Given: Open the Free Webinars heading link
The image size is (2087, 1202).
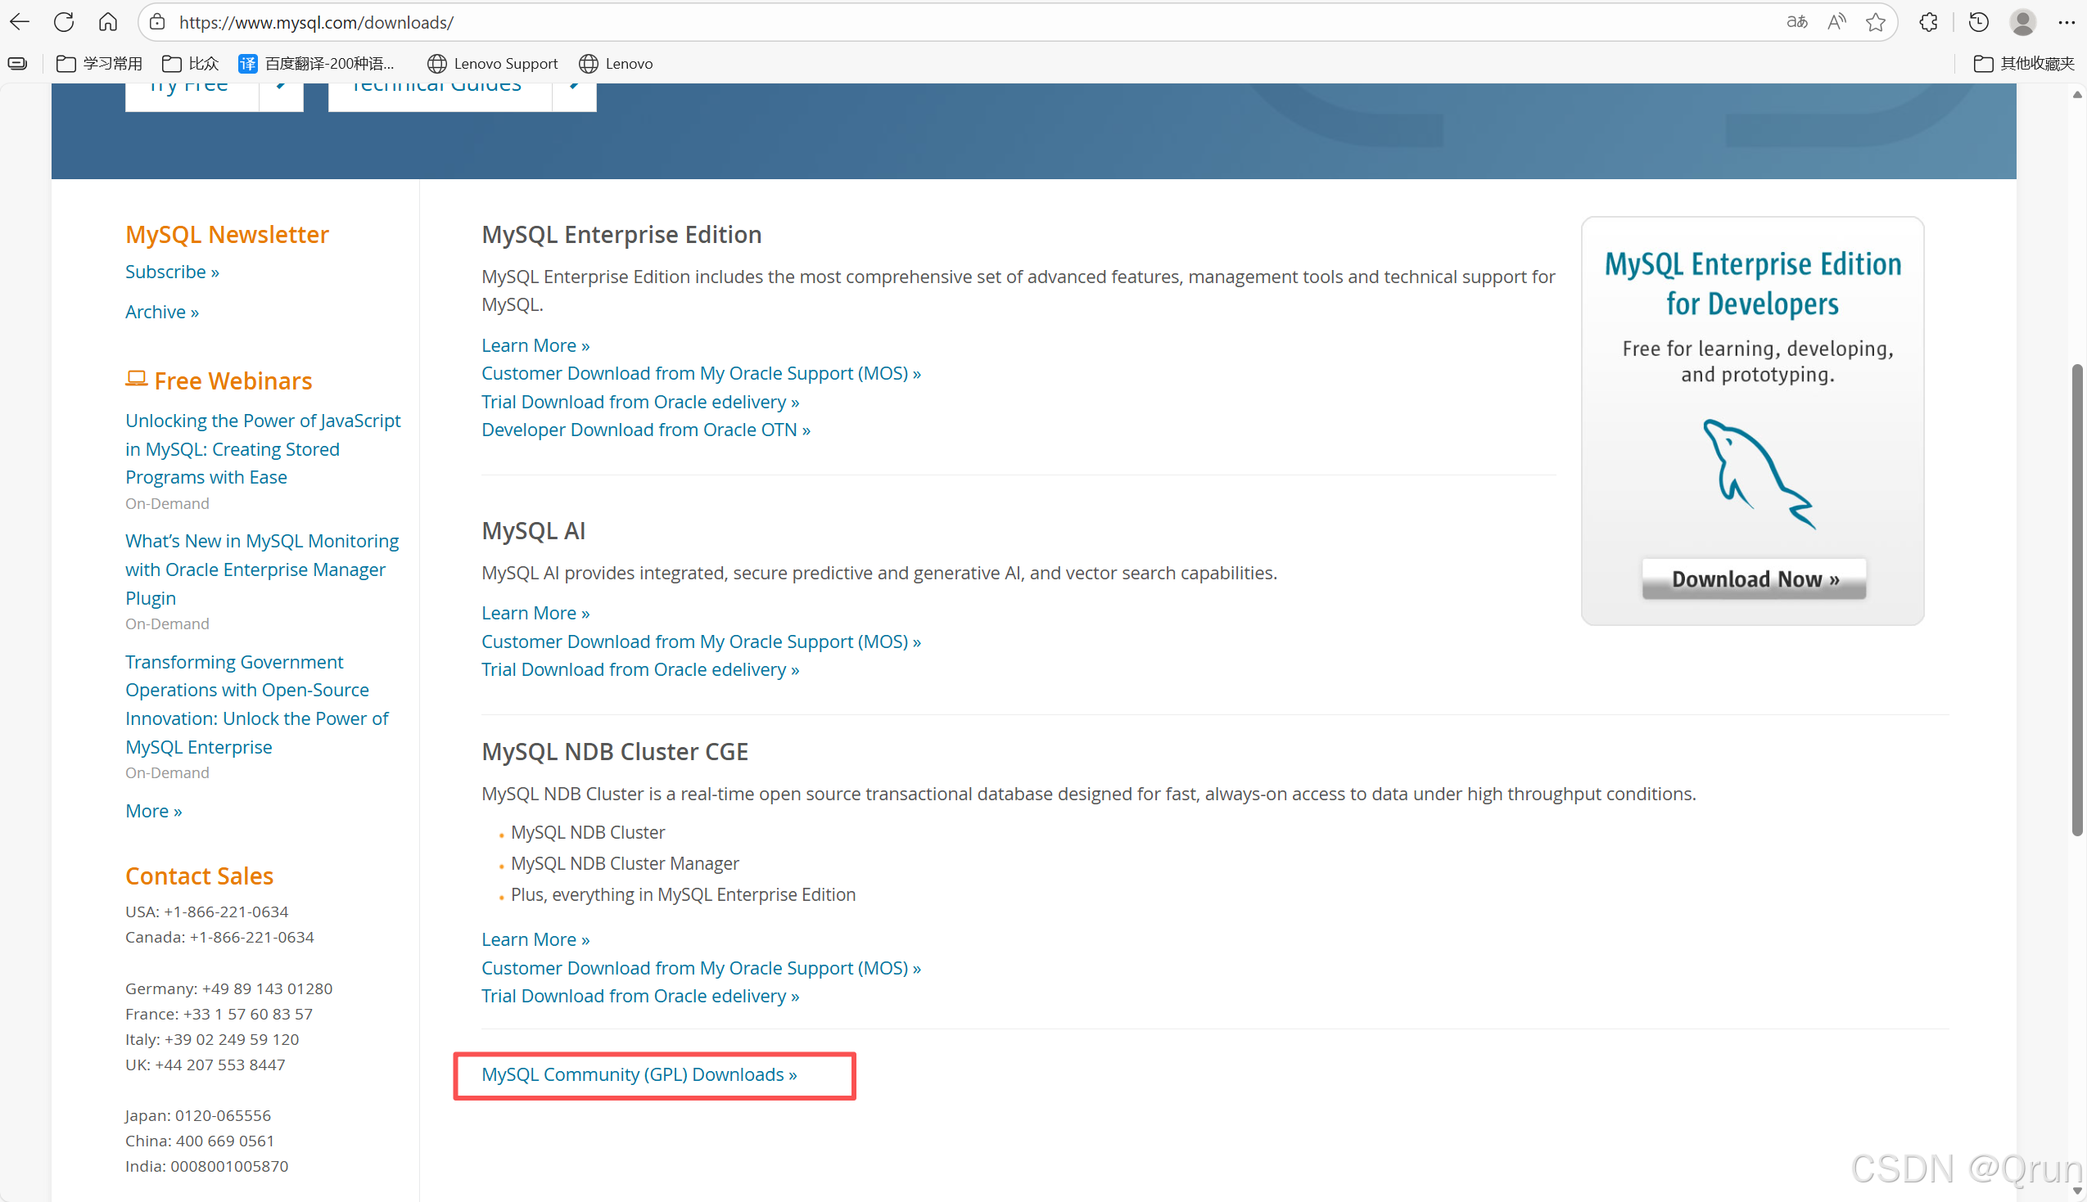Looking at the screenshot, I should 219,380.
